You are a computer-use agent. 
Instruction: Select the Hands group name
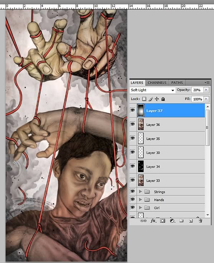159,200
